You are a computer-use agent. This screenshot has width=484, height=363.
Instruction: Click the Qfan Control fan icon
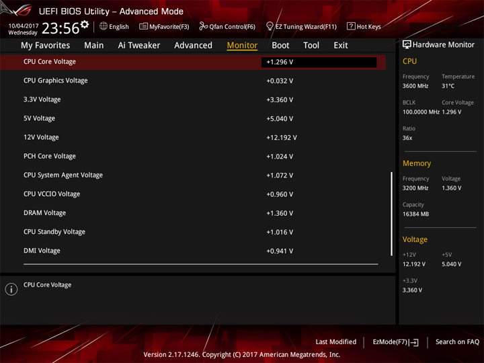tap(203, 26)
